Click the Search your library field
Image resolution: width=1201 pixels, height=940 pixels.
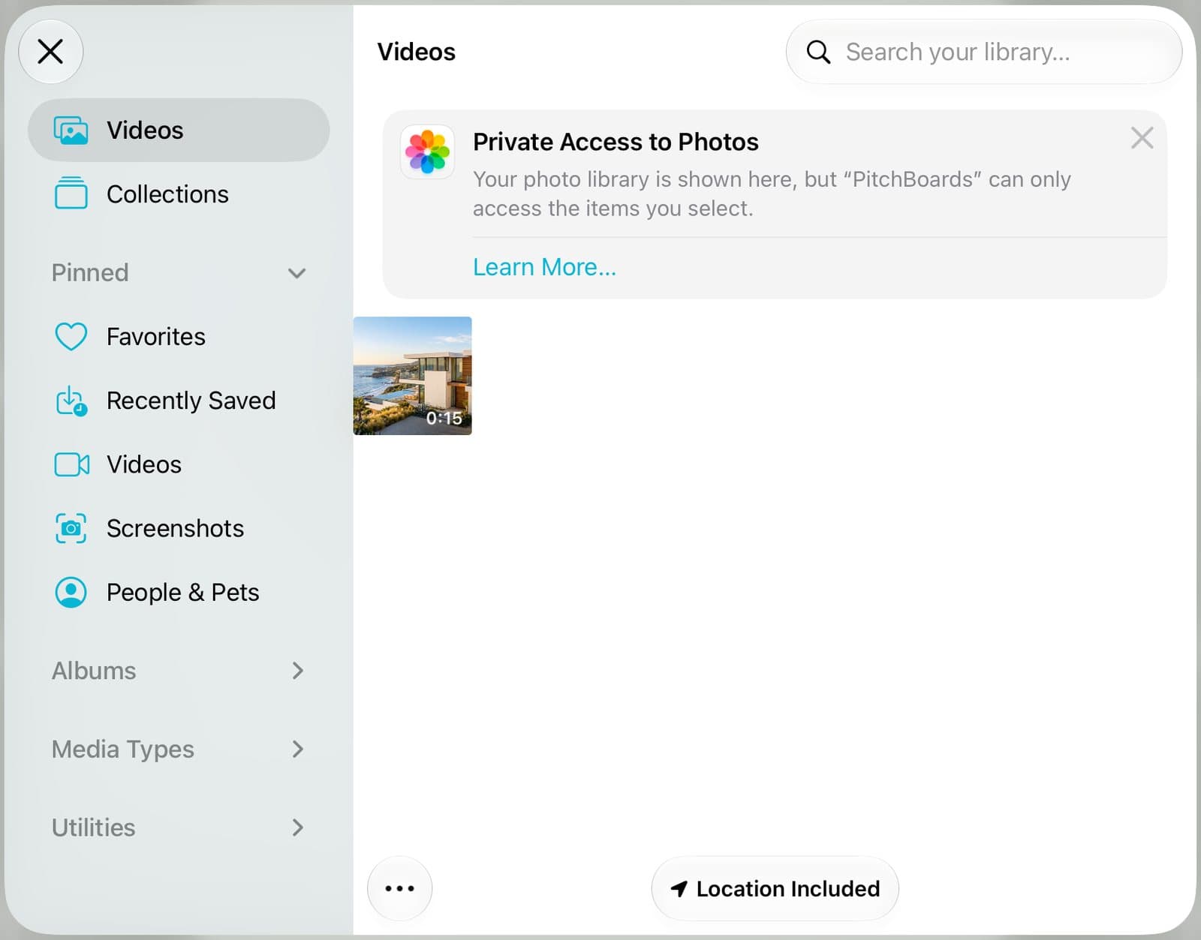click(984, 52)
